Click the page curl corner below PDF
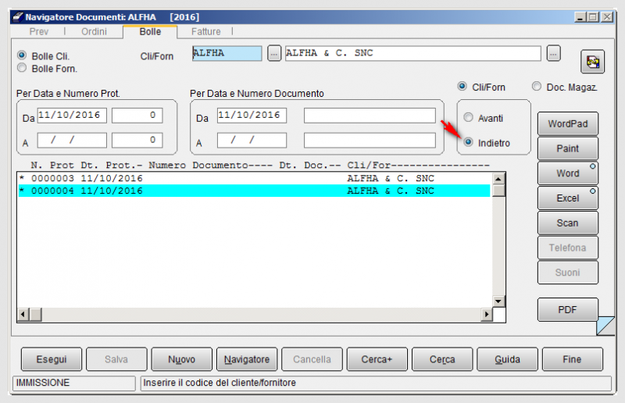Image resolution: width=625 pixels, height=403 pixels. point(605,326)
